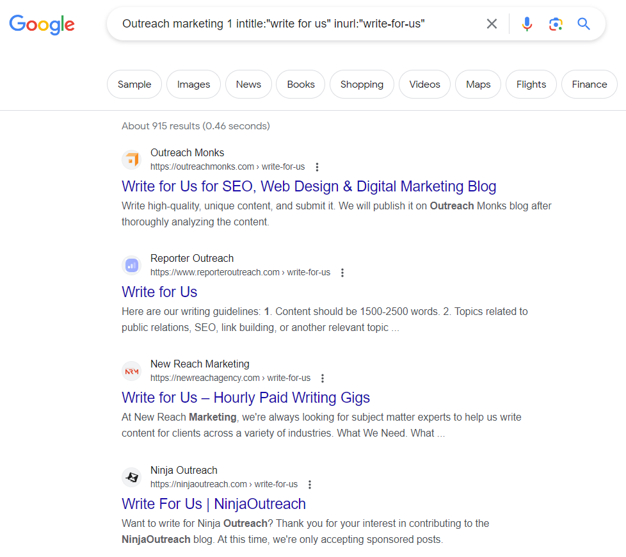Open the 'Write for Us | NinjaOutreach' link
The width and height of the screenshot is (626, 557).
[x=214, y=504]
